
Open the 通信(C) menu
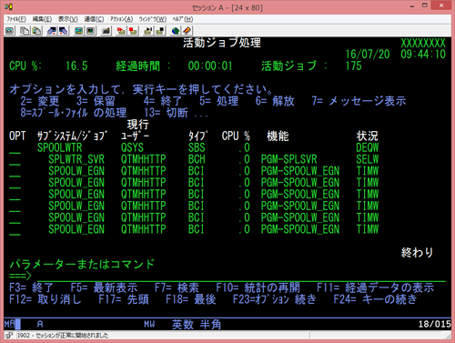pos(94,19)
